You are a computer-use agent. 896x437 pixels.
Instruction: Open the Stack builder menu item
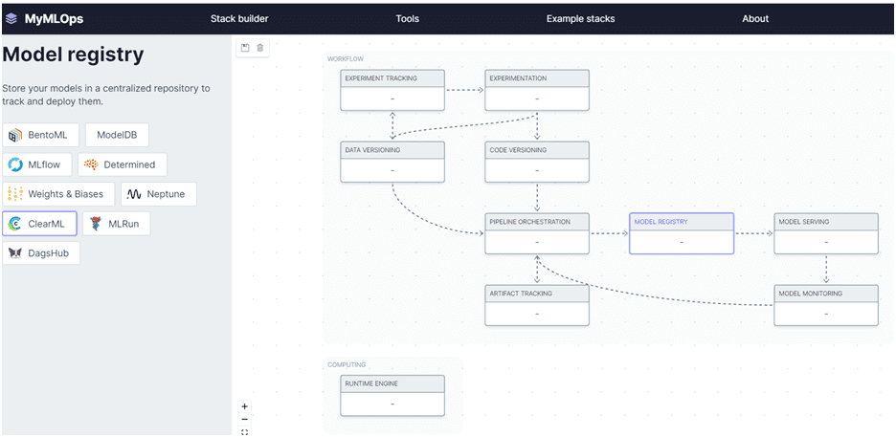pyautogui.click(x=239, y=18)
